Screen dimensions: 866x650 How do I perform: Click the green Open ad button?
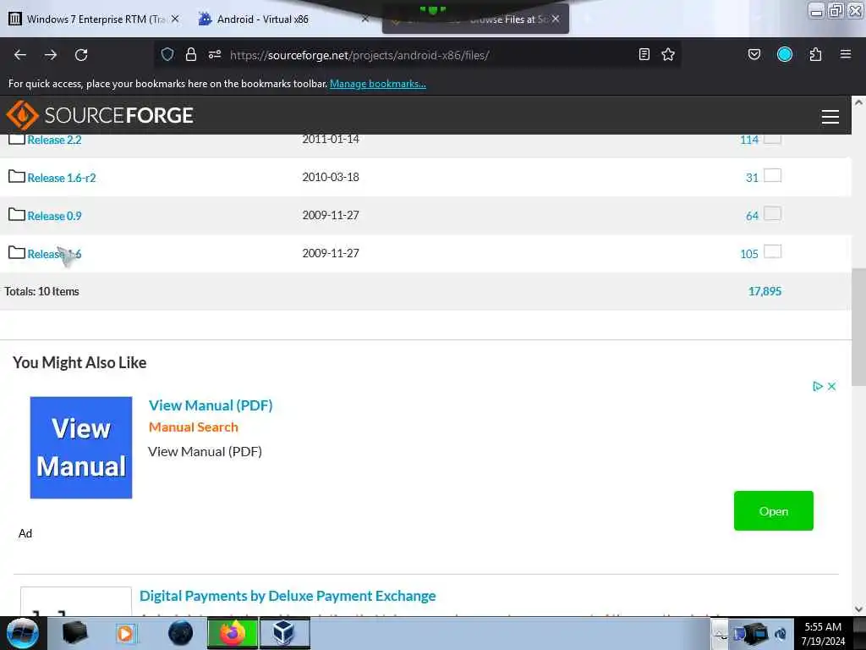[773, 510]
